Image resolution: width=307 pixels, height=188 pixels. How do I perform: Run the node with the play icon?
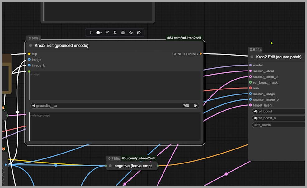coord(91,32)
